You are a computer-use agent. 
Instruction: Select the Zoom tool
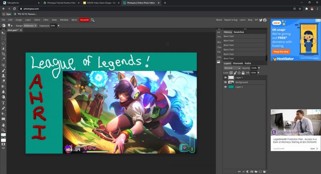[x=3, y=130]
